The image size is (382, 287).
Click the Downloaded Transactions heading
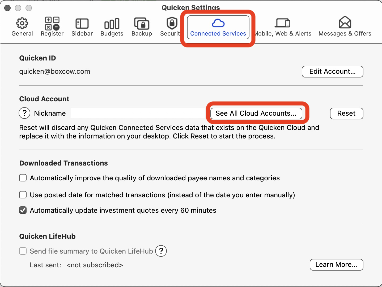(63, 163)
